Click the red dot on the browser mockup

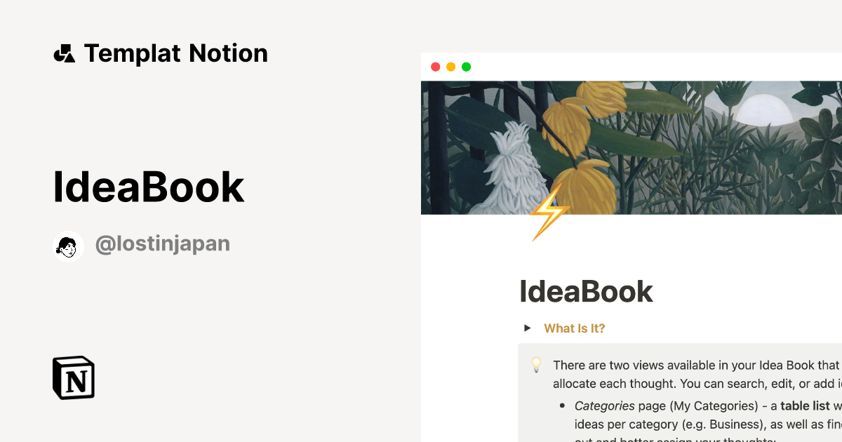point(436,67)
